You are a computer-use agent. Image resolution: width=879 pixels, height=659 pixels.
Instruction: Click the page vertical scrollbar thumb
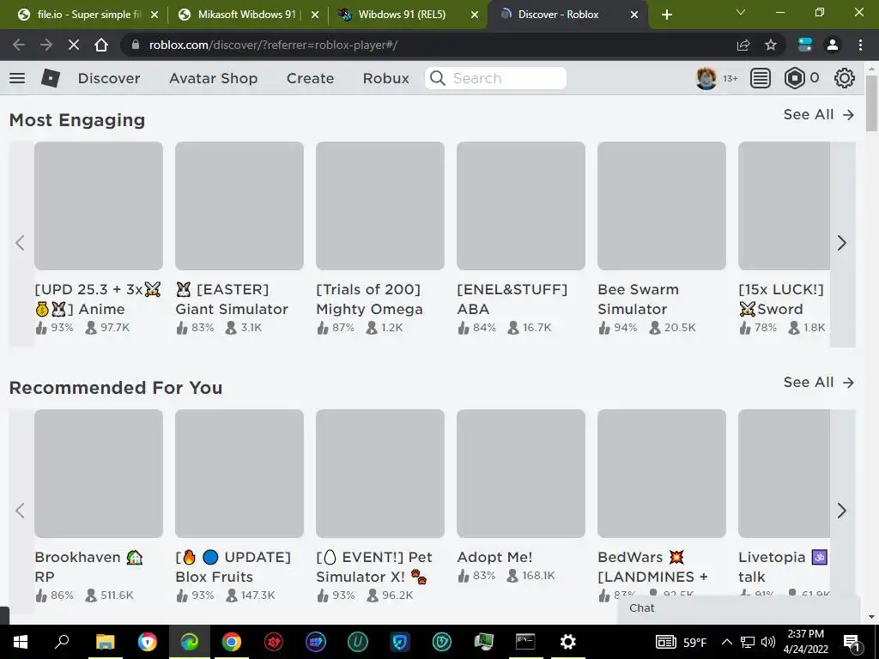(x=871, y=103)
